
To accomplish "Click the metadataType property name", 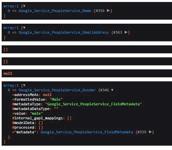I will (x=27, y=104).
